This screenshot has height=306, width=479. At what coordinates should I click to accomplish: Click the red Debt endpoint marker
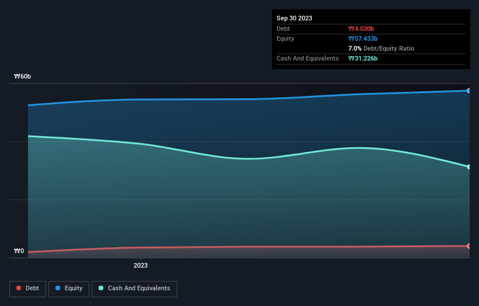[469, 246]
